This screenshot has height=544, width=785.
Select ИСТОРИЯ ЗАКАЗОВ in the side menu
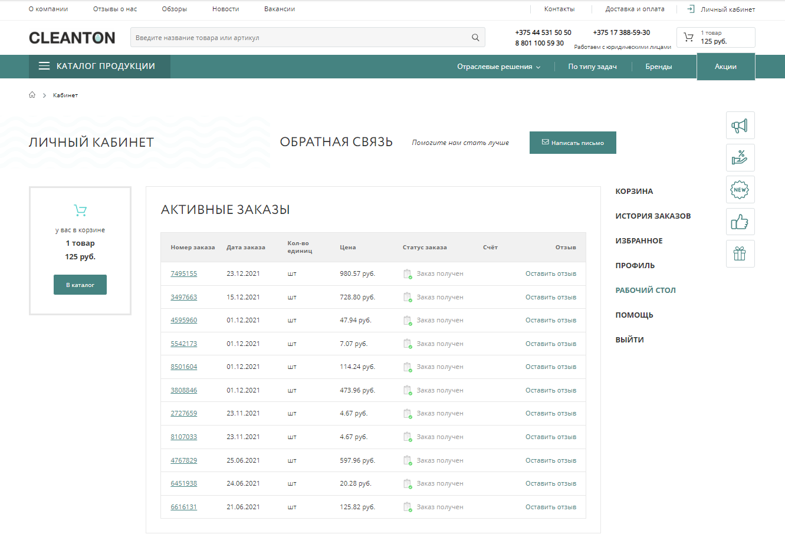tap(653, 216)
